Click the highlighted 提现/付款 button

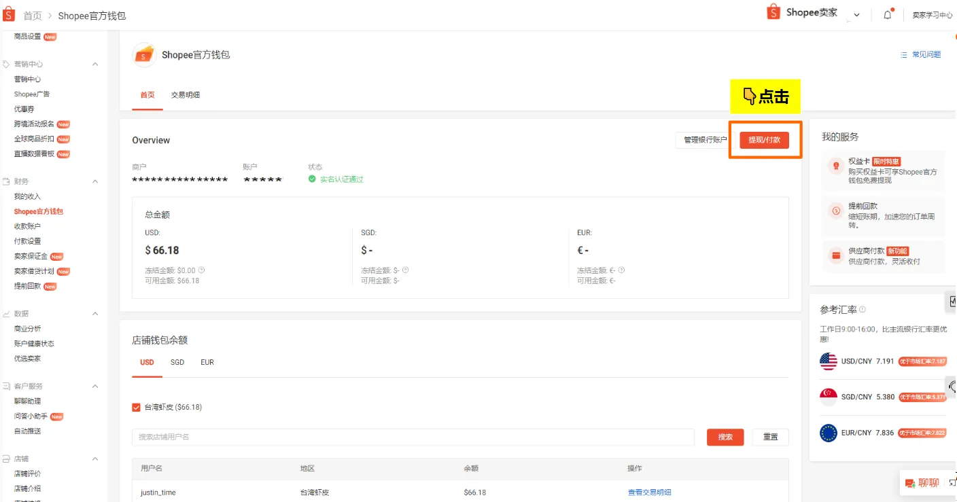[x=765, y=139]
